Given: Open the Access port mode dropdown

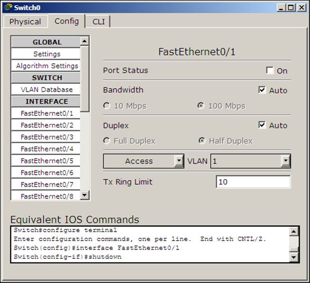Looking at the screenshot, I should click(x=144, y=161).
